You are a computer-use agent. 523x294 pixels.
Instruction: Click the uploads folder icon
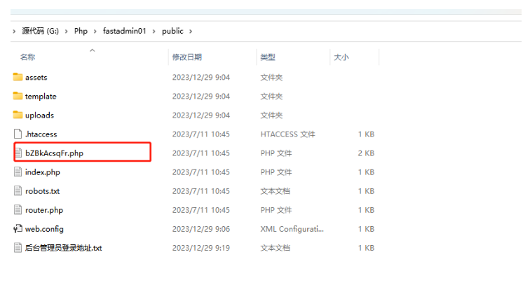pyautogui.click(x=18, y=115)
